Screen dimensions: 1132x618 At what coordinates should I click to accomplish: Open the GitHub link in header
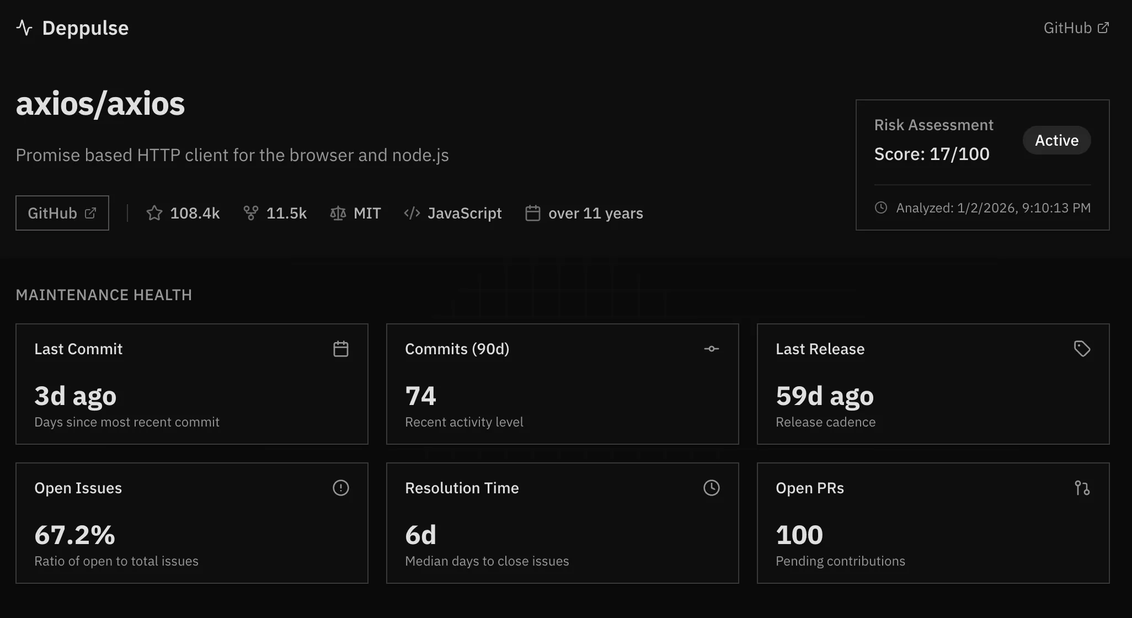click(1076, 28)
